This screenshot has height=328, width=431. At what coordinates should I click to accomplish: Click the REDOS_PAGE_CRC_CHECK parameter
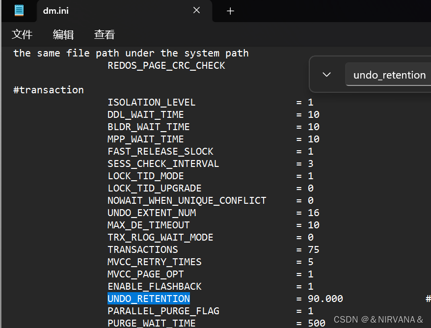pos(166,66)
